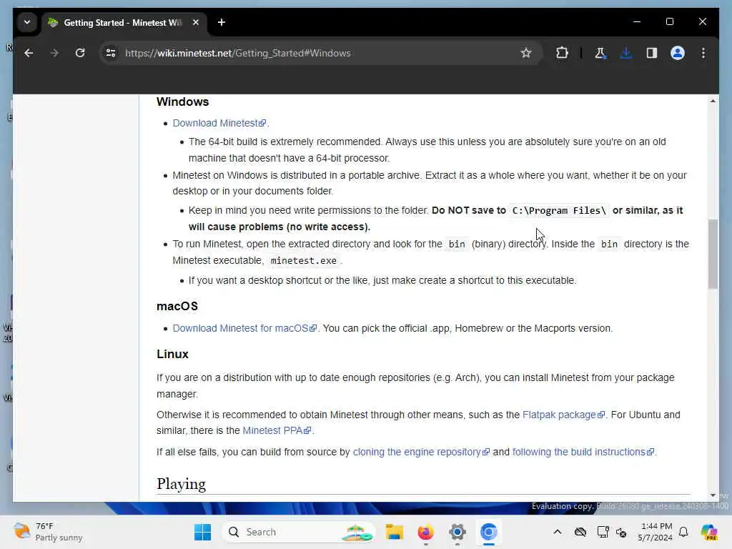Click the page vertical scrollbar thumb
732x549 pixels.
(713, 254)
